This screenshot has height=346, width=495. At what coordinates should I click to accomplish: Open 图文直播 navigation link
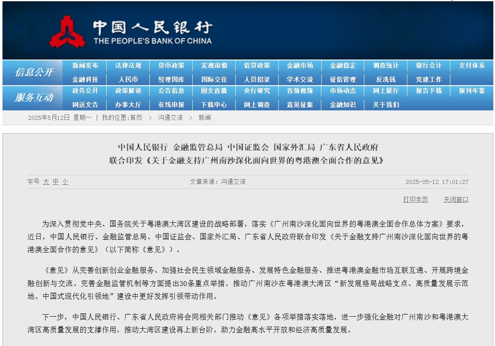[214, 91]
